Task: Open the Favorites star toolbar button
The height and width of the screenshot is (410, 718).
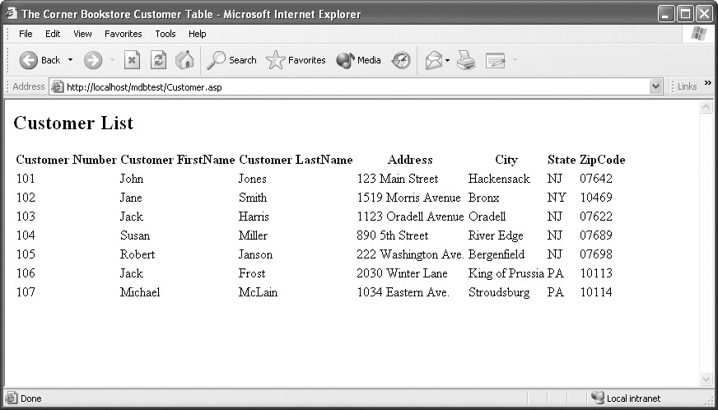Action: 296,60
